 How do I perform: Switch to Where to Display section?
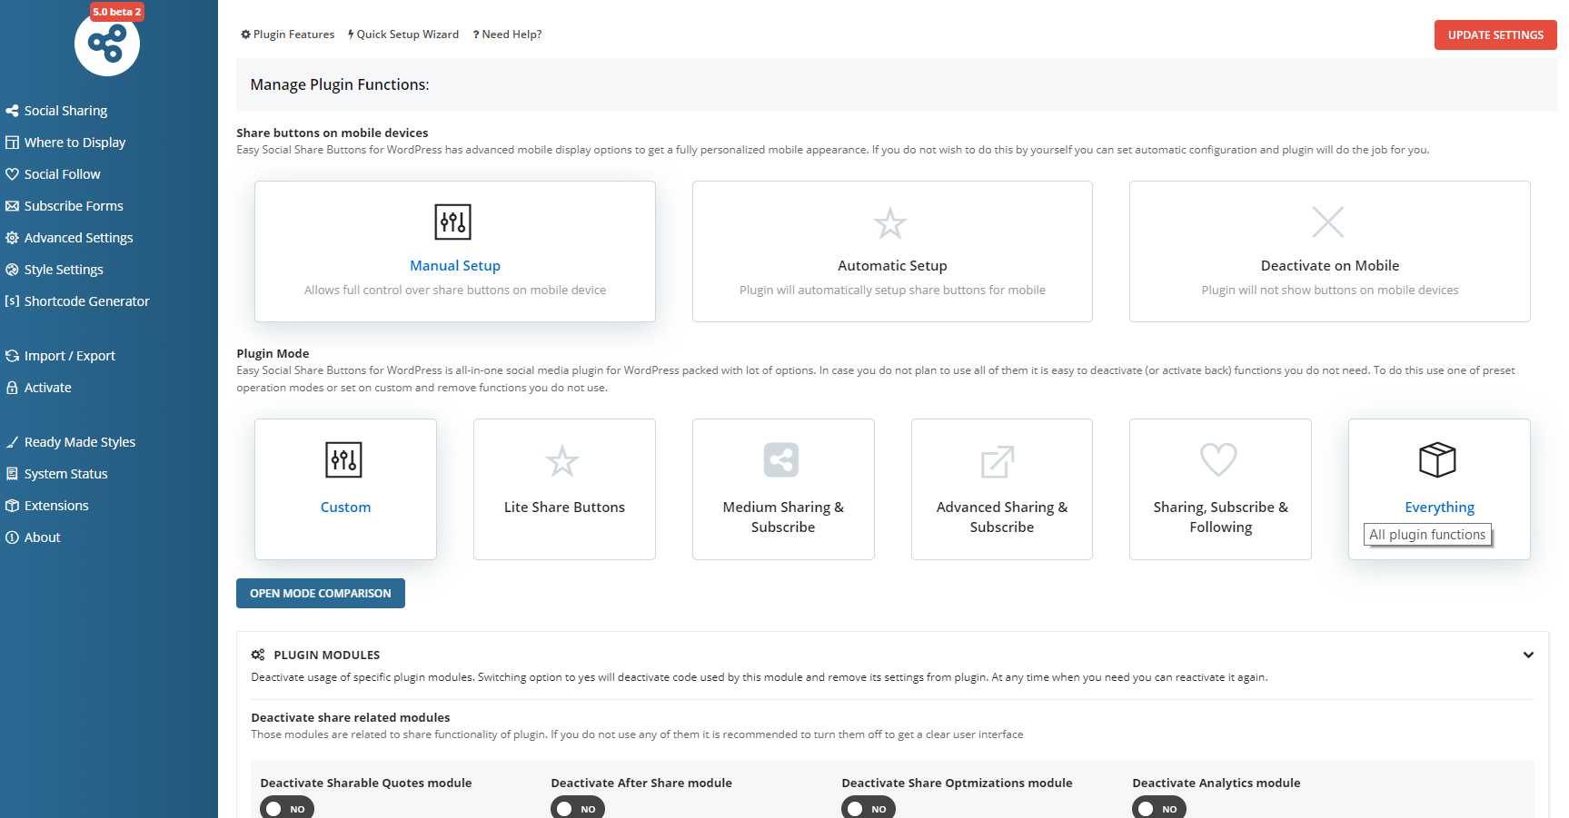(75, 142)
